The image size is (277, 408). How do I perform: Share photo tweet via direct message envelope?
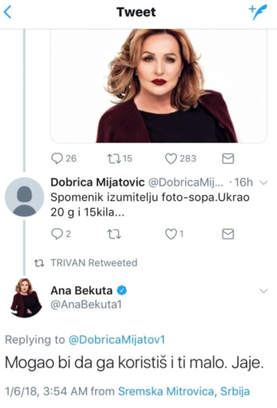228,159
